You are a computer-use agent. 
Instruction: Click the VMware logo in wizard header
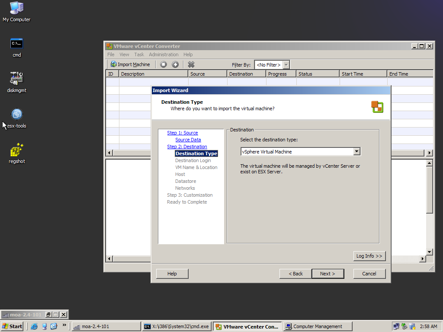tap(377, 107)
